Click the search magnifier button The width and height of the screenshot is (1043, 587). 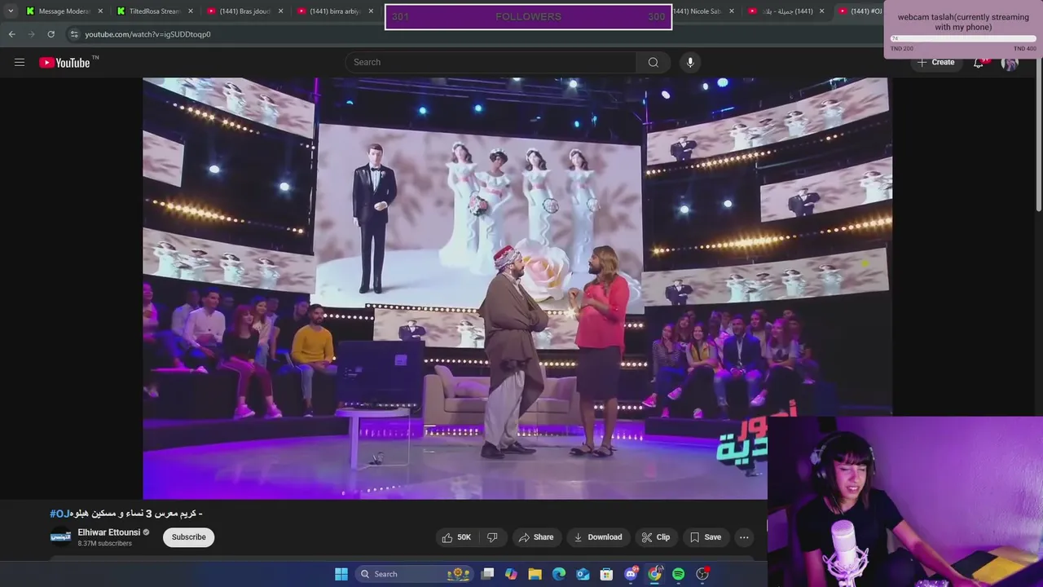tap(654, 62)
